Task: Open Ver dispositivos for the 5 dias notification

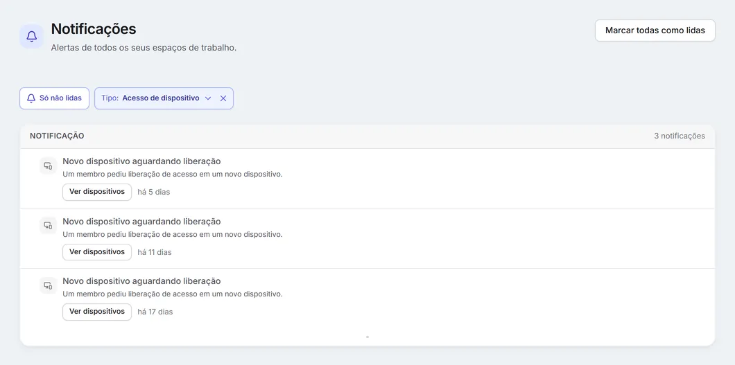Action: click(x=97, y=192)
